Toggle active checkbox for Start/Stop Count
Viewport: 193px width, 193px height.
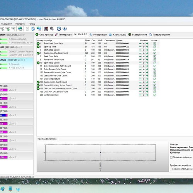tap(155, 50)
